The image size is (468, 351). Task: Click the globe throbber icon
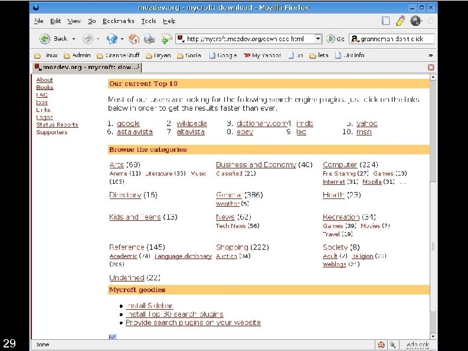415,21
